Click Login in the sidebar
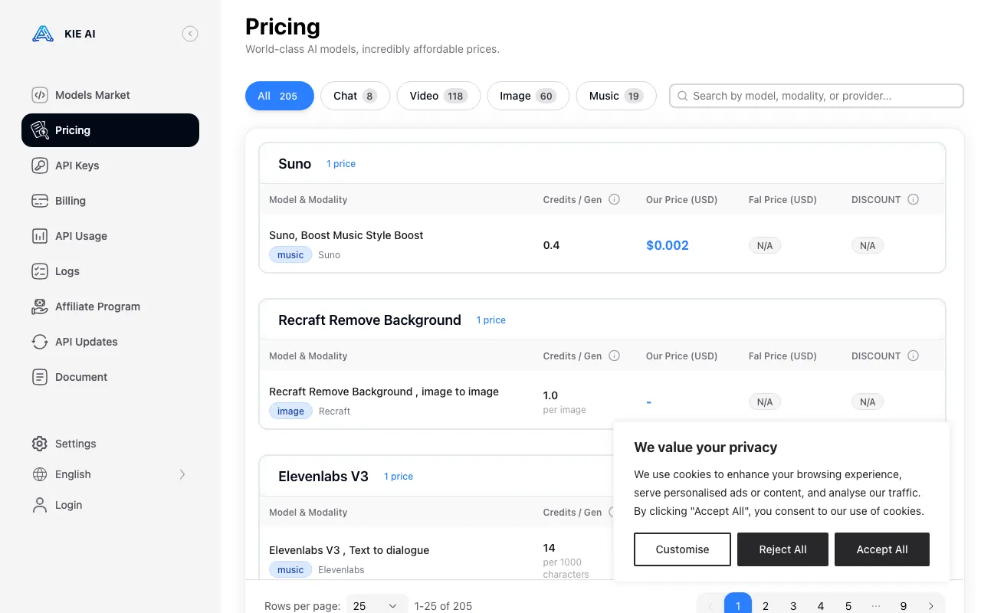 pos(110,505)
